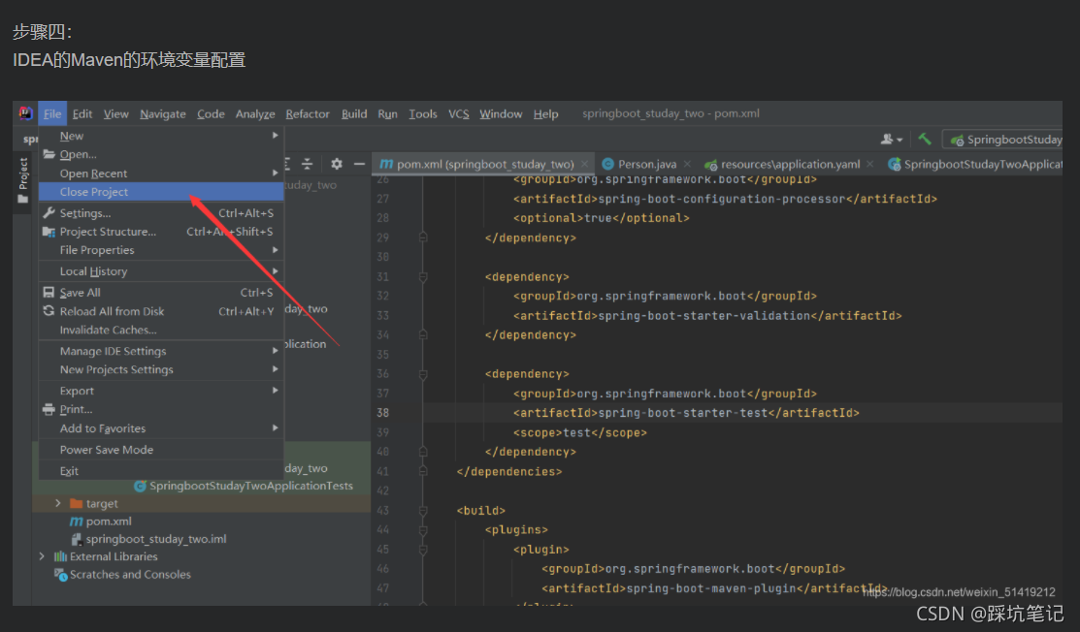Expand File Properties submenu
The height and width of the screenshot is (632, 1080).
tap(161, 250)
